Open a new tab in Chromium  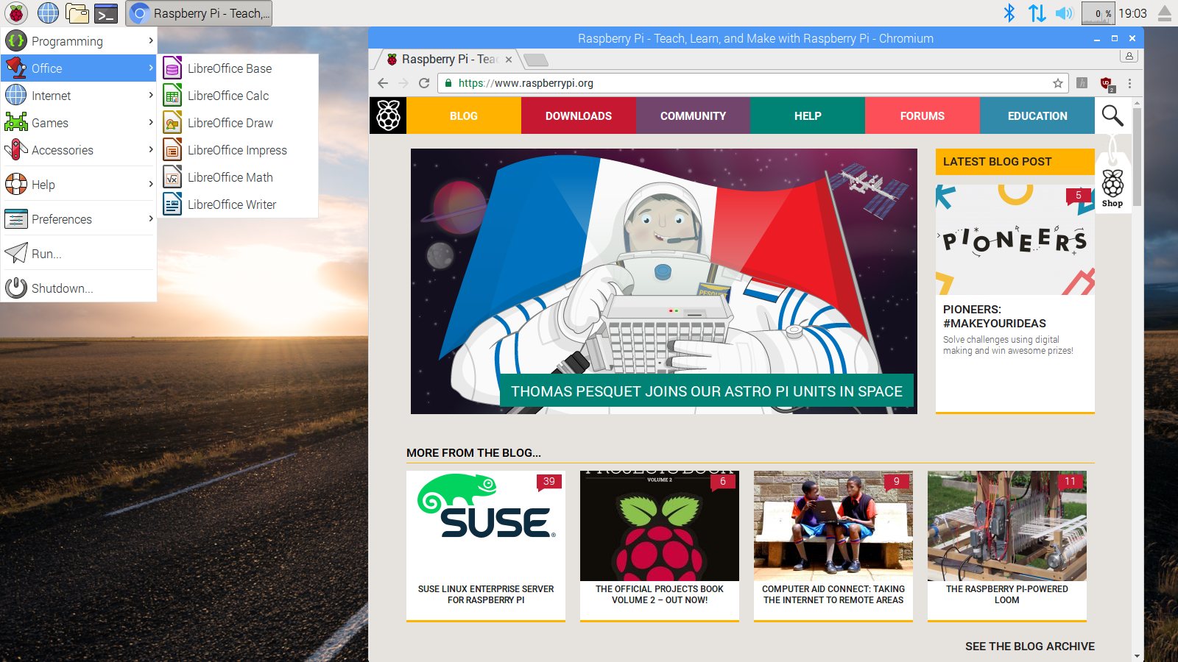click(535, 60)
